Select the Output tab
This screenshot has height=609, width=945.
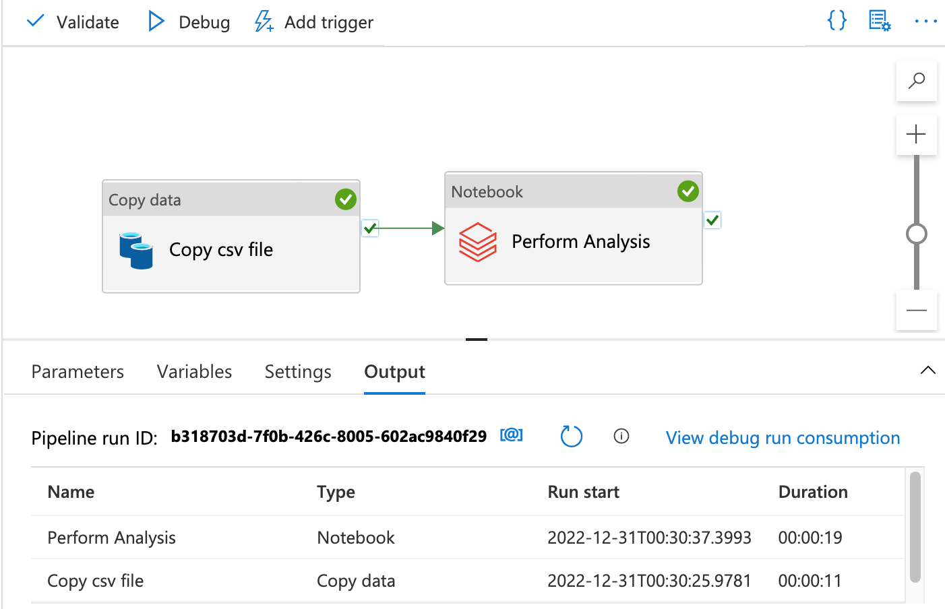(x=394, y=372)
